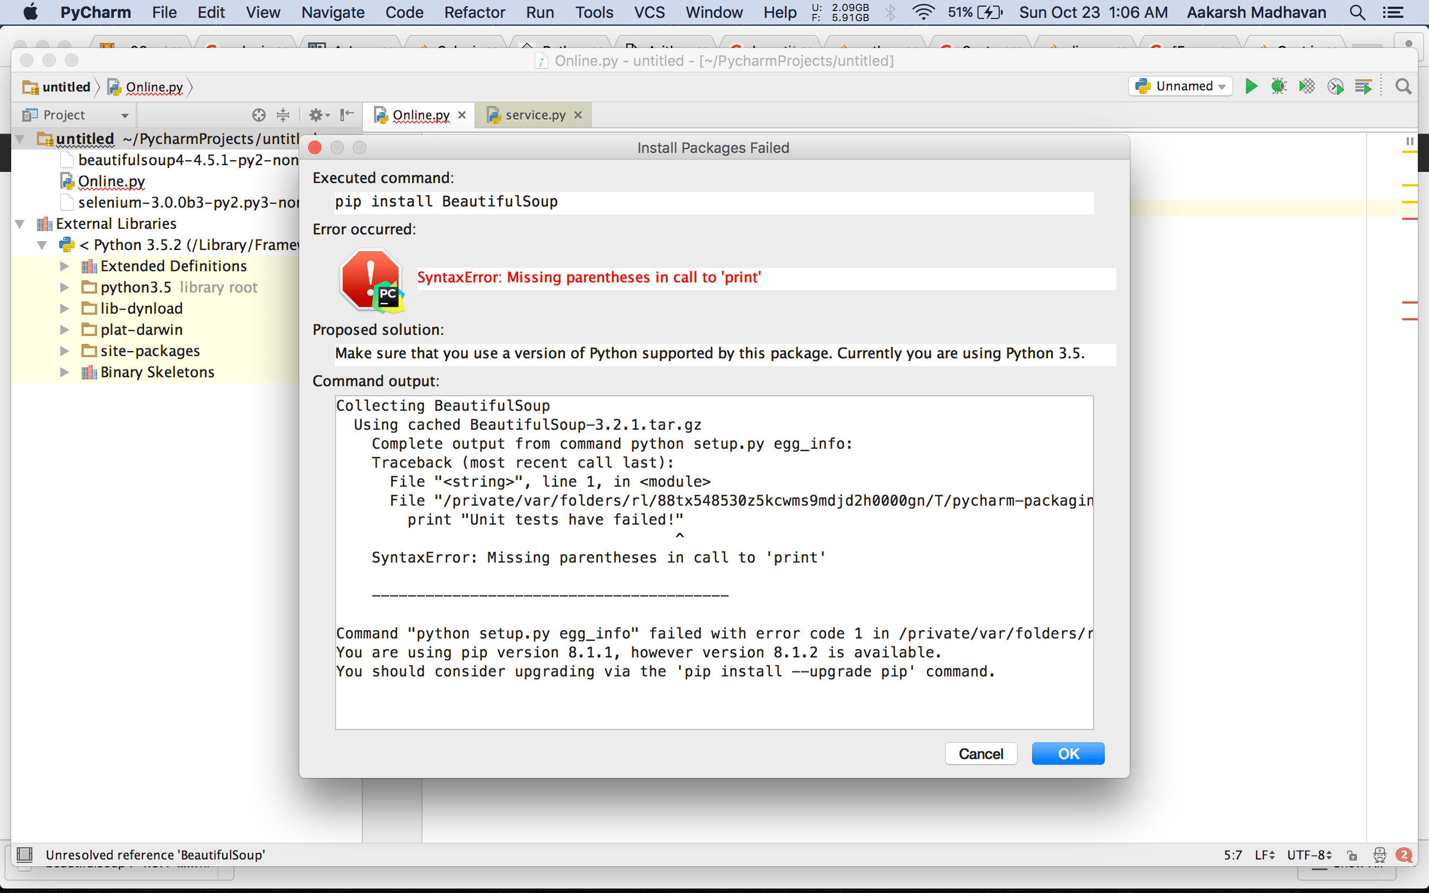
Task: Click the profile run icon
Action: pos(1336,87)
